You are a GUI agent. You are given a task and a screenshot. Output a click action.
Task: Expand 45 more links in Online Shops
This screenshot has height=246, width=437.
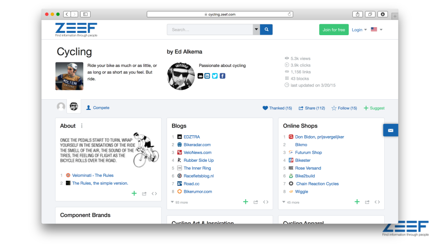point(290,202)
